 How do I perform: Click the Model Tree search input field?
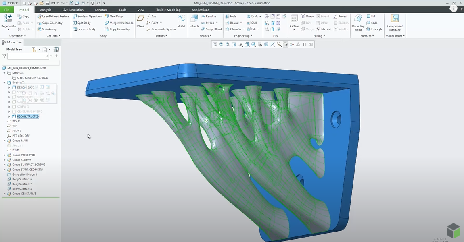click(x=28, y=56)
